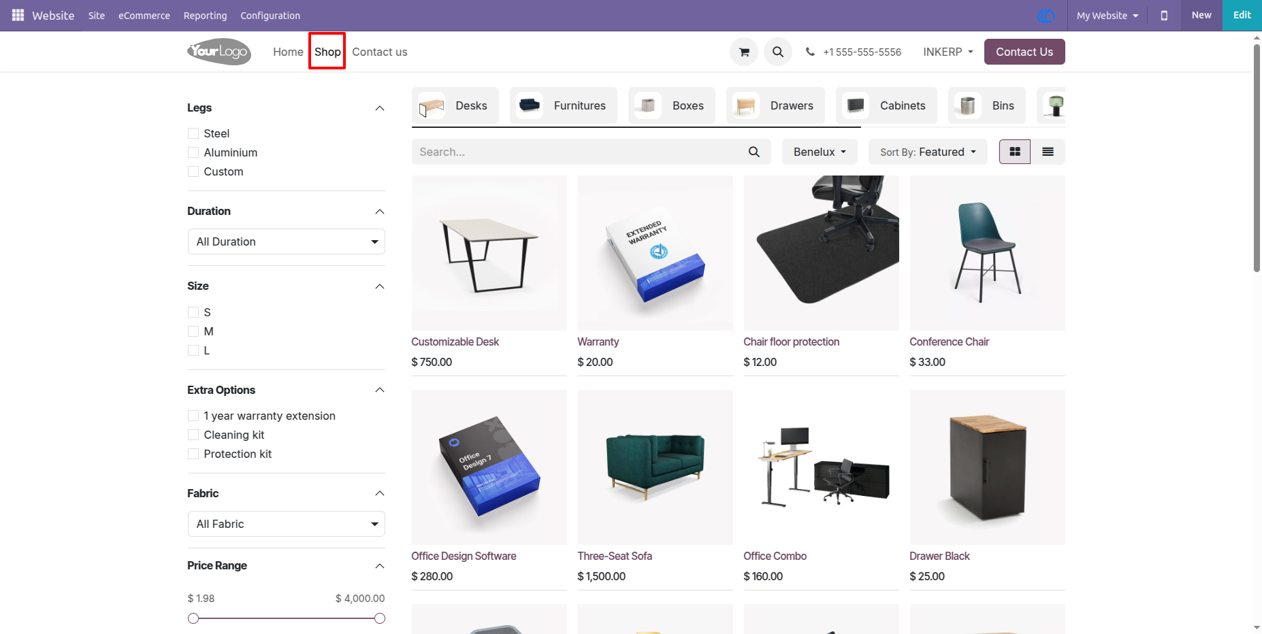Check the Steel legs filter
Screen dimensions: 1262x634
pos(193,133)
